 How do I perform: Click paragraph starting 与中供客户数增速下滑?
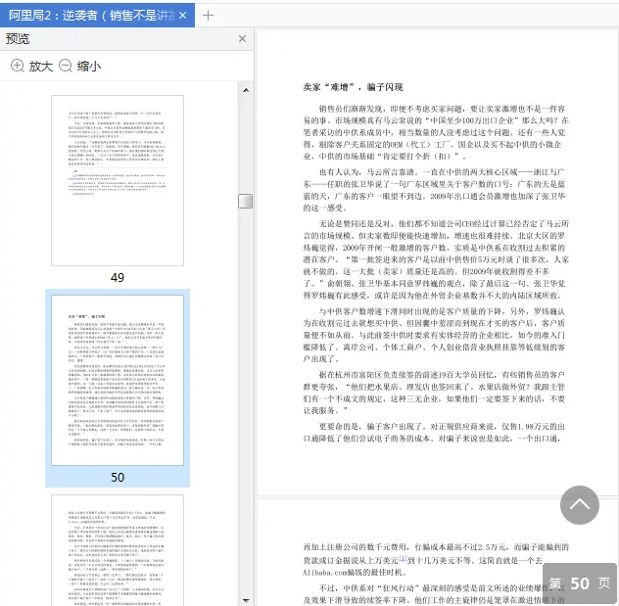434,335
